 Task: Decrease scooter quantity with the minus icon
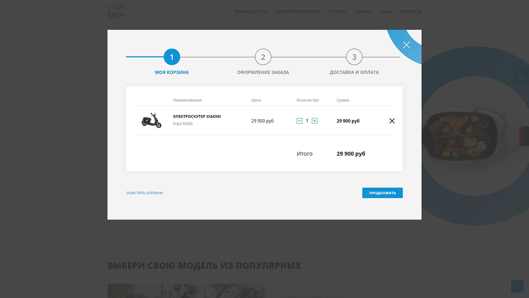point(299,121)
